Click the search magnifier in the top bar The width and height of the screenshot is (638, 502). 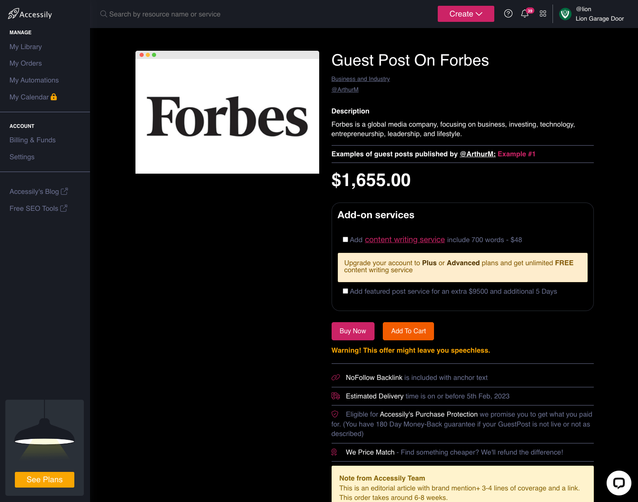point(103,14)
